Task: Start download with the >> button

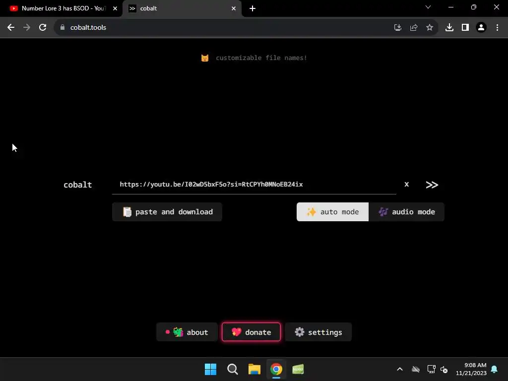Action: click(432, 185)
